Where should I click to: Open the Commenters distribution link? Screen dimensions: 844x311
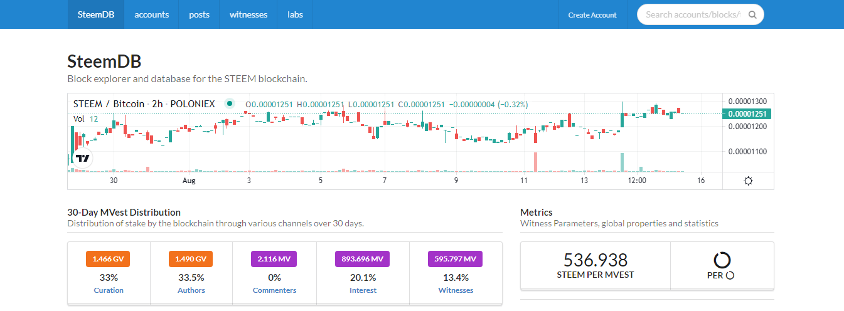[274, 290]
